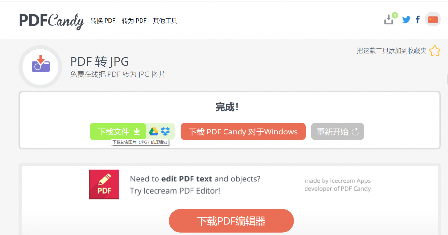
Task: Save file to Google Drive
Action: tap(154, 132)
